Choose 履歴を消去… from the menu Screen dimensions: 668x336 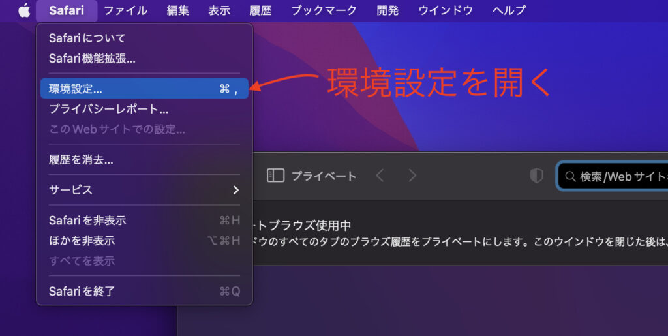[x=144, y=160]
